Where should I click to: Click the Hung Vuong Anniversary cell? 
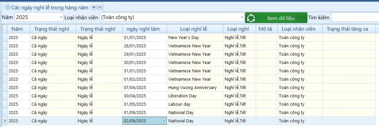(195, 88)
